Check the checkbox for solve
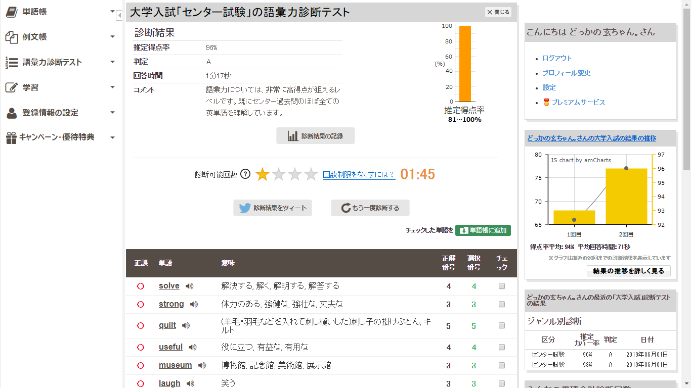Viewport: 691px width, 388px height. click(x=502, y=286)
